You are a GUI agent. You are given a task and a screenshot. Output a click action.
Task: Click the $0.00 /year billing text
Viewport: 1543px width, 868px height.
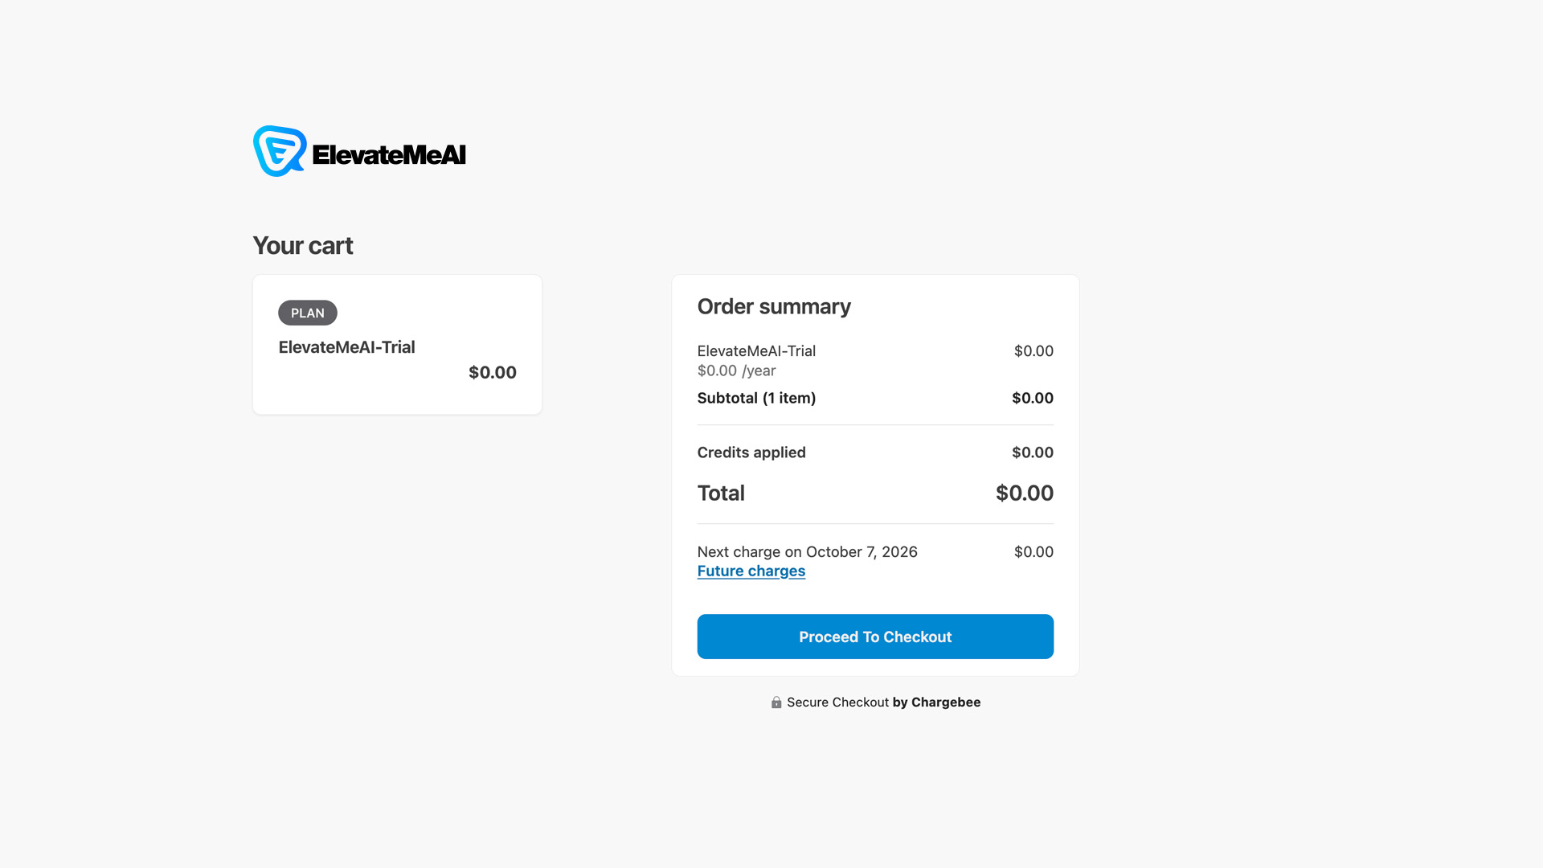[736, 371]
